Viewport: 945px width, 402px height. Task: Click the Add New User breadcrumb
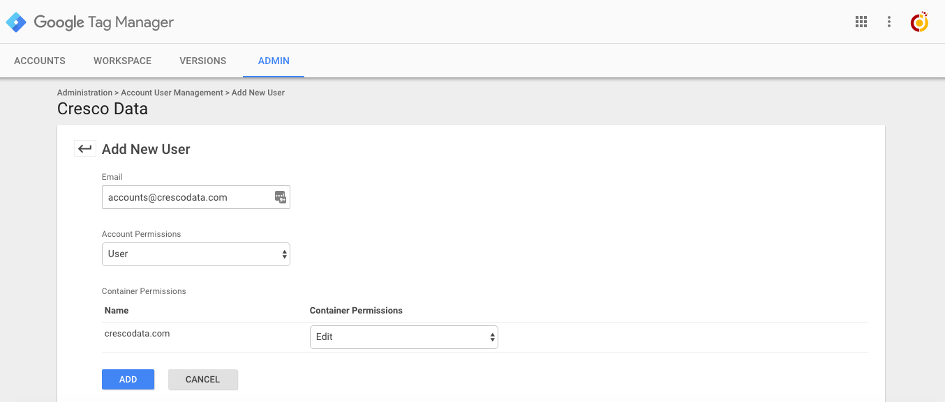[258, 93]
